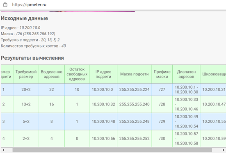Click free addresses remainder cell 10
The width and height of the screenshot is (226, 153).
(x=77, y=89)
